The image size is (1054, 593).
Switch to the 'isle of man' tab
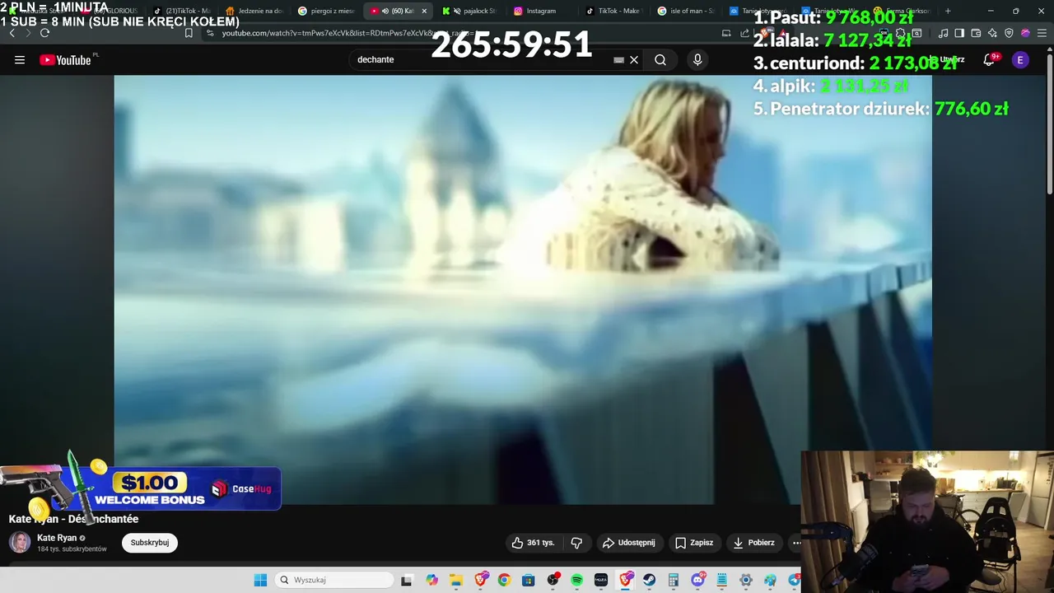[x=686, y=11]
